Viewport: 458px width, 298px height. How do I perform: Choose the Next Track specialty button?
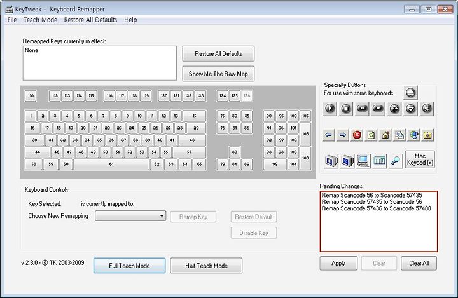pos(378,109)
